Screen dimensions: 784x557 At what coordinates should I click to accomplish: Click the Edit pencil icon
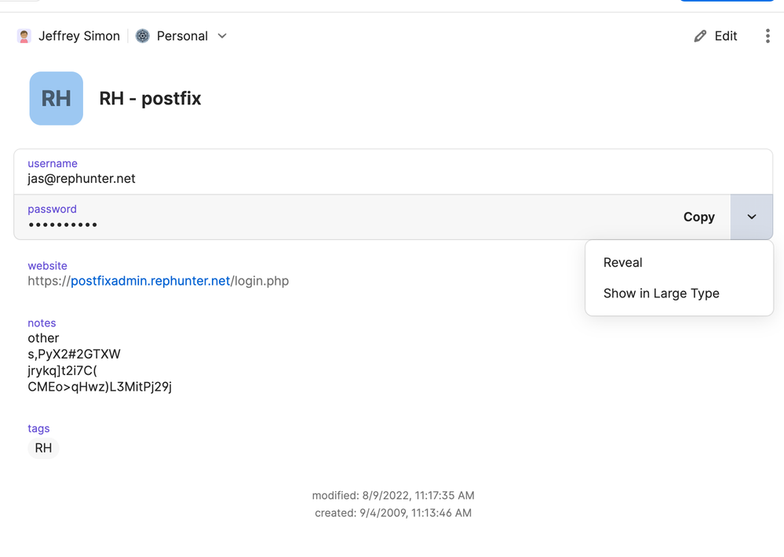point(700,36)
